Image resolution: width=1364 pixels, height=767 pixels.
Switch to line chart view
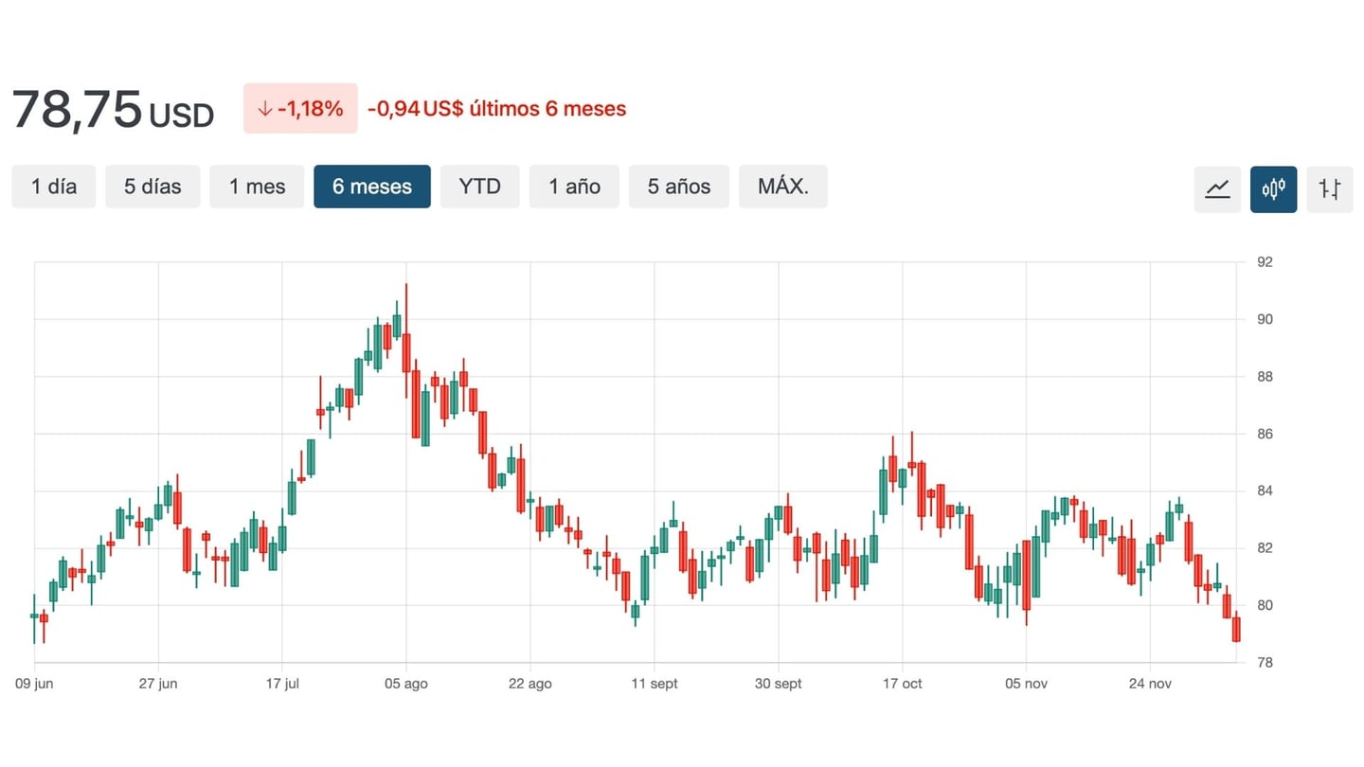[1217, 189]
